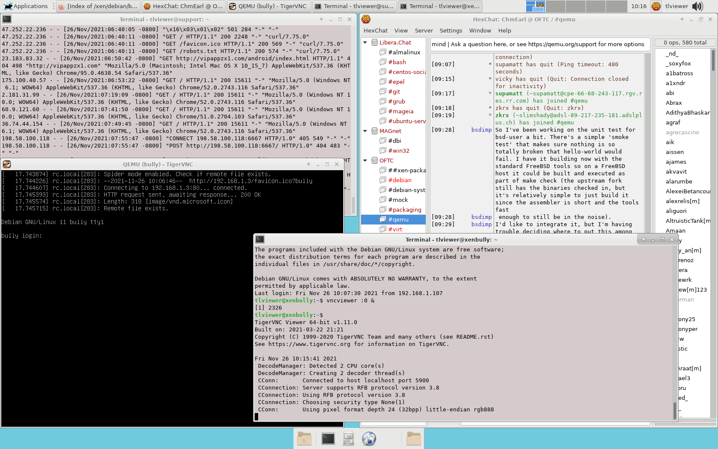Open the Window menu in HexChat

click(480, 30)
